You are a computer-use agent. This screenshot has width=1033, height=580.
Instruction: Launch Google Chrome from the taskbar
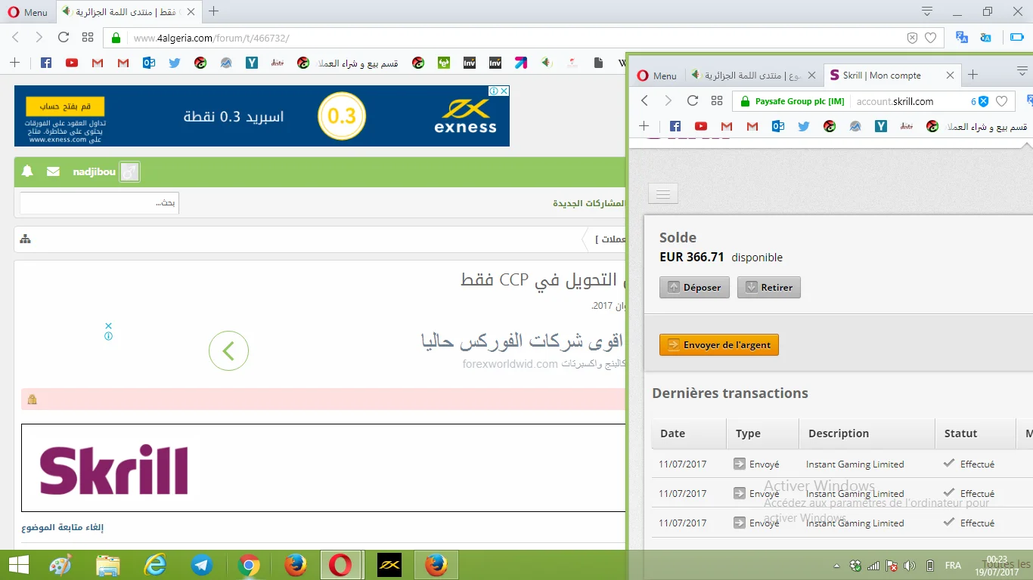click(249, 565)
